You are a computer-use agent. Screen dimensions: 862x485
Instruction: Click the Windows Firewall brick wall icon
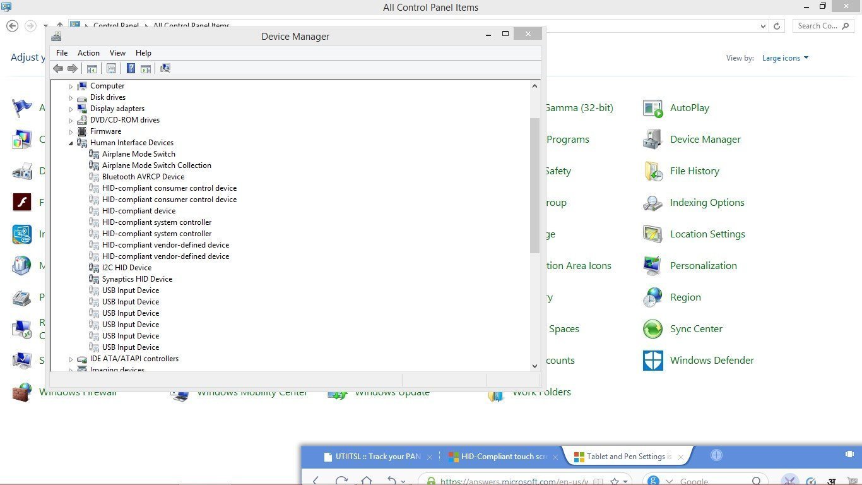(x=22, y=392)
